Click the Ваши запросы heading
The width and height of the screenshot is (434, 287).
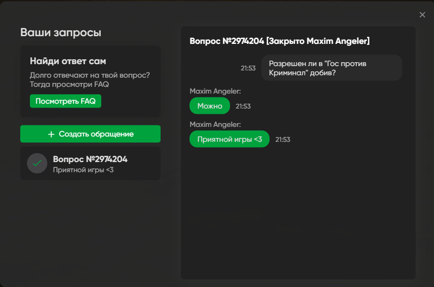point(61,33)
